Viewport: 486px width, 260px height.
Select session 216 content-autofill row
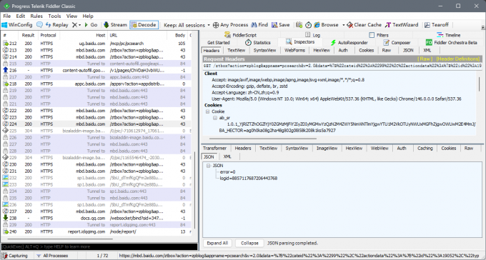click(x=96, y=70)
